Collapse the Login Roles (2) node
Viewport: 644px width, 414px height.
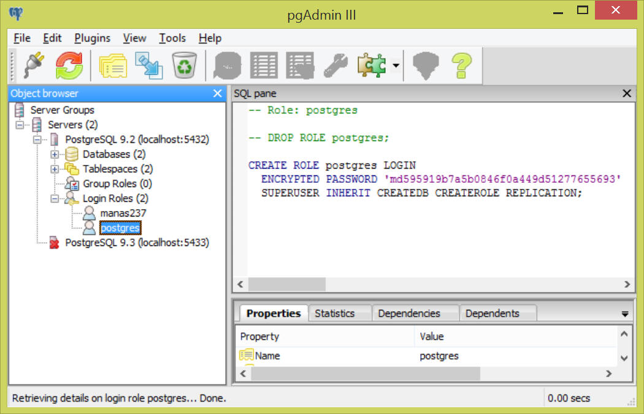click(55, 199)
